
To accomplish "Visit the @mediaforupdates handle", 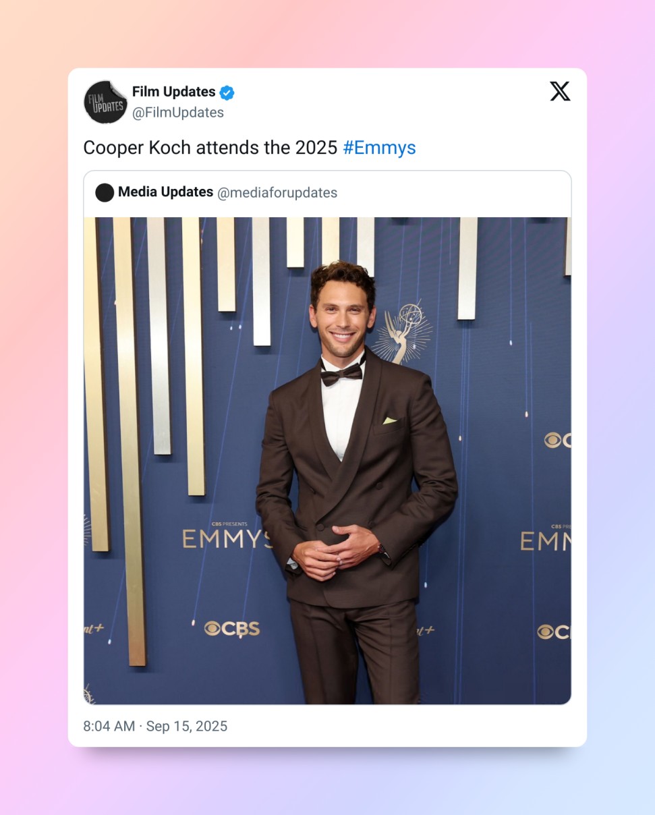I will coord(277,193).
